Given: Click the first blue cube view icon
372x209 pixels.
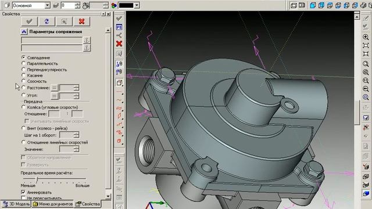Looking at the screenshot, I should [313, 5].
